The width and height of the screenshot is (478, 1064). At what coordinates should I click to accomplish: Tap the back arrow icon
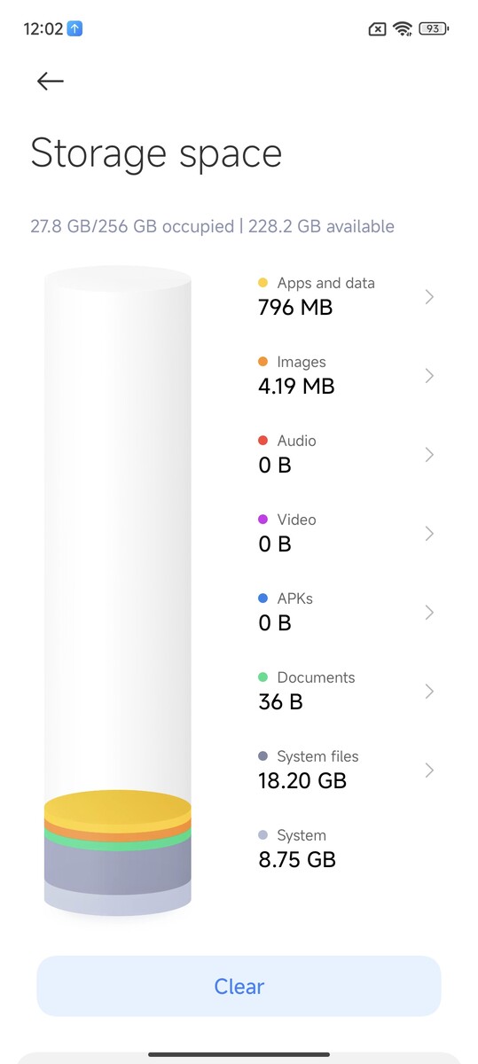click(51, 81)
